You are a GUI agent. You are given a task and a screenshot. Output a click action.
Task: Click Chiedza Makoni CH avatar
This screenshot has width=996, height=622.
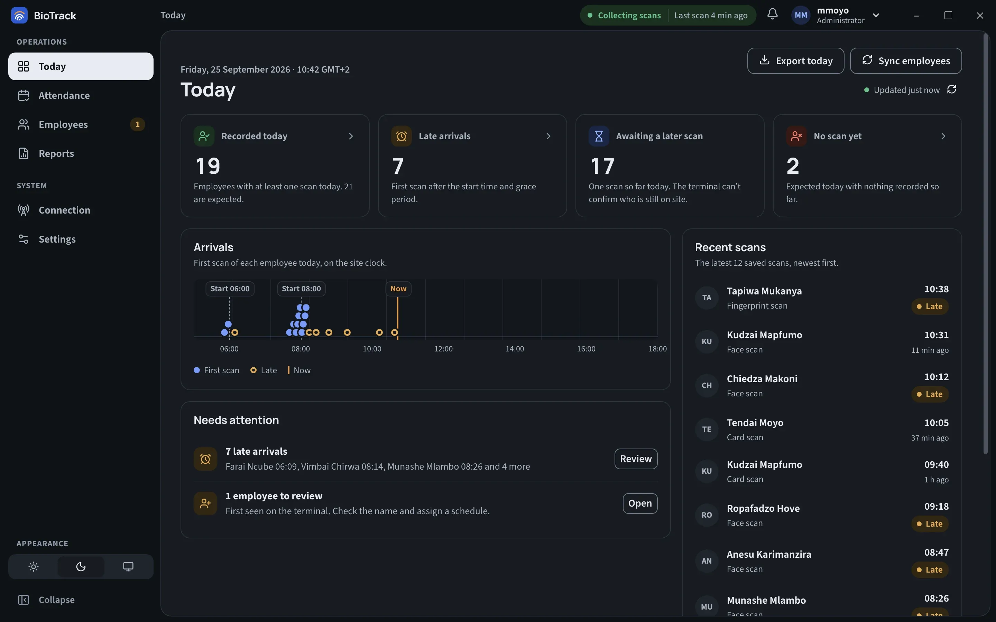click(x=707, y=385)
